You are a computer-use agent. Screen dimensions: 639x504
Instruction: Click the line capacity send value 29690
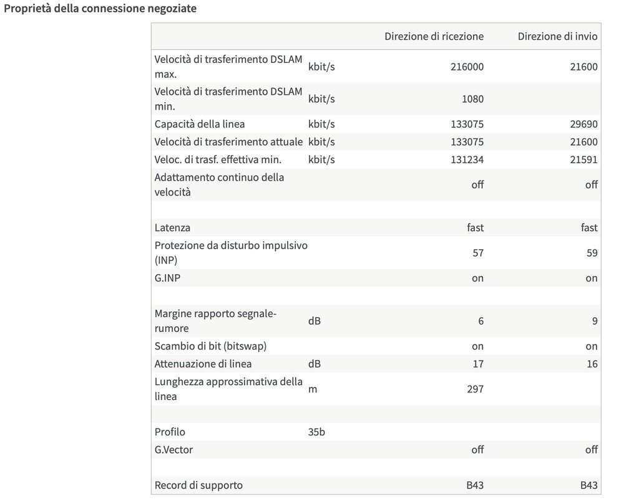[583, 124]
